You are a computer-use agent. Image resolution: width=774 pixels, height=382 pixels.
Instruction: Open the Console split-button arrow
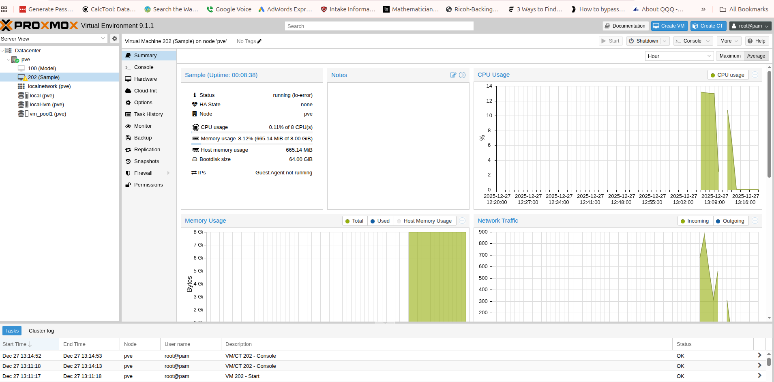pyautogui.click(x=708, y=41)
